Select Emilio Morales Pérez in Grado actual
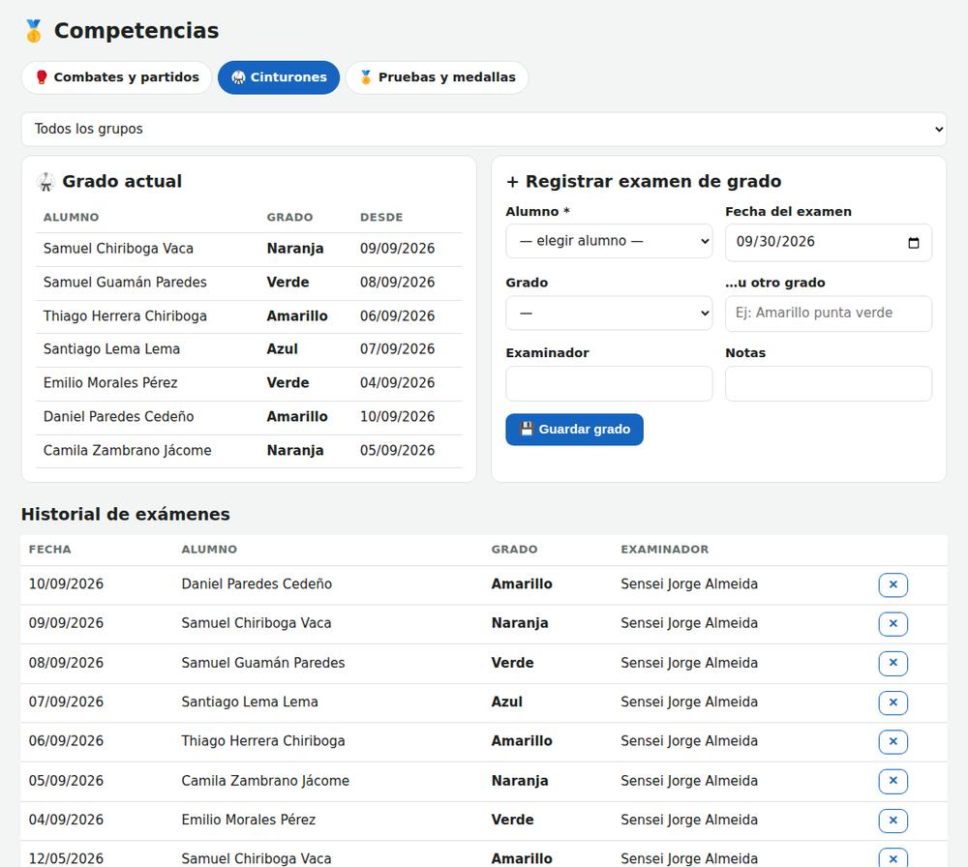Viewport: 968px width, 867px height. tap(110, 383)
